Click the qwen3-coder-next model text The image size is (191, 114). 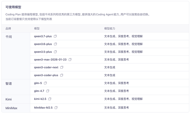pyautogui.click(x=46, y=67)
